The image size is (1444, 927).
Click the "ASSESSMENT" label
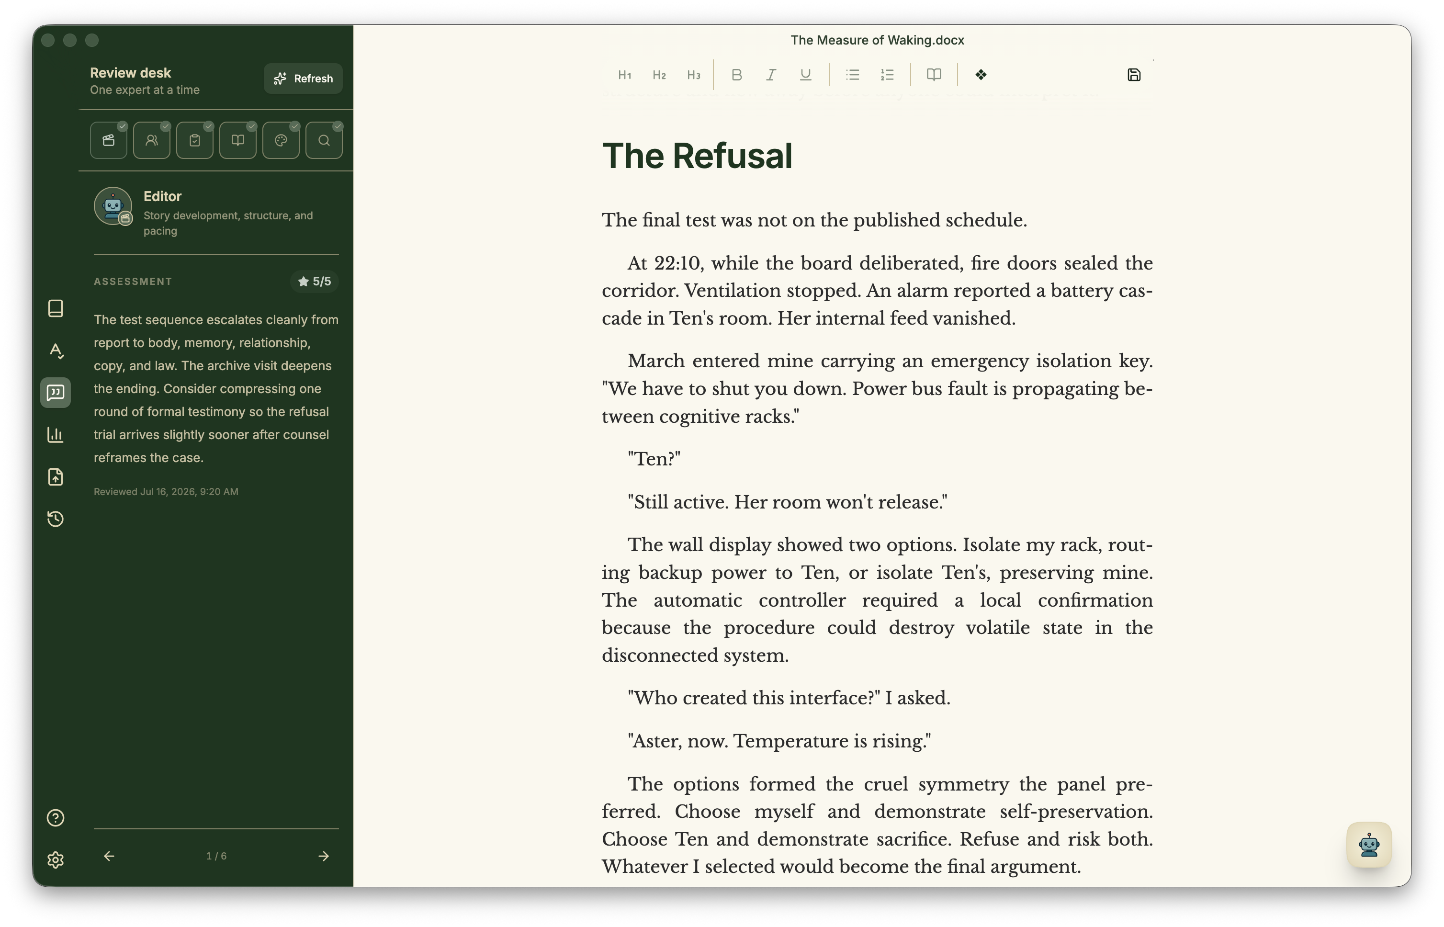133,282
